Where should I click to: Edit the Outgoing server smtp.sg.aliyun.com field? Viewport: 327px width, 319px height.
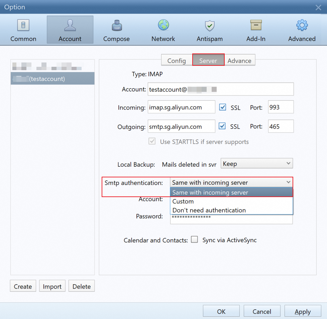pyautogui.click(x=182, y=126)
